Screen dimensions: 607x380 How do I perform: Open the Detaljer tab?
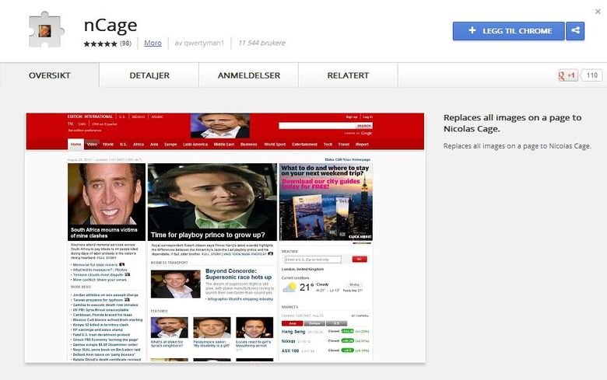[149, 75]
